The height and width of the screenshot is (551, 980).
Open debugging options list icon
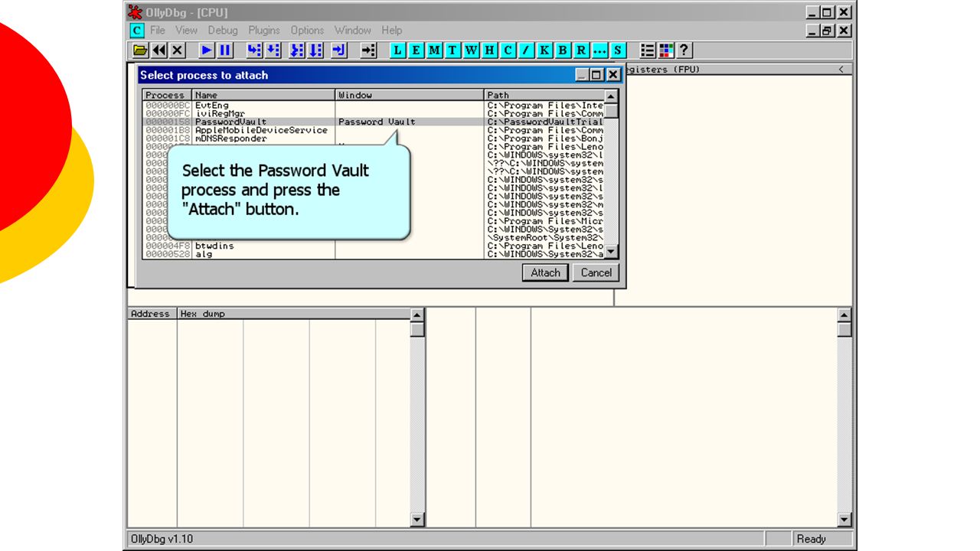tap(648, 50)
